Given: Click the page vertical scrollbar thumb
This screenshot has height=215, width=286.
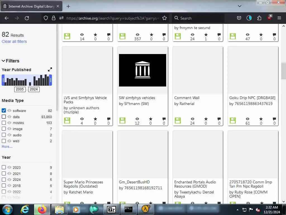Looking at the screenshot, I should [x=283, y=71].
